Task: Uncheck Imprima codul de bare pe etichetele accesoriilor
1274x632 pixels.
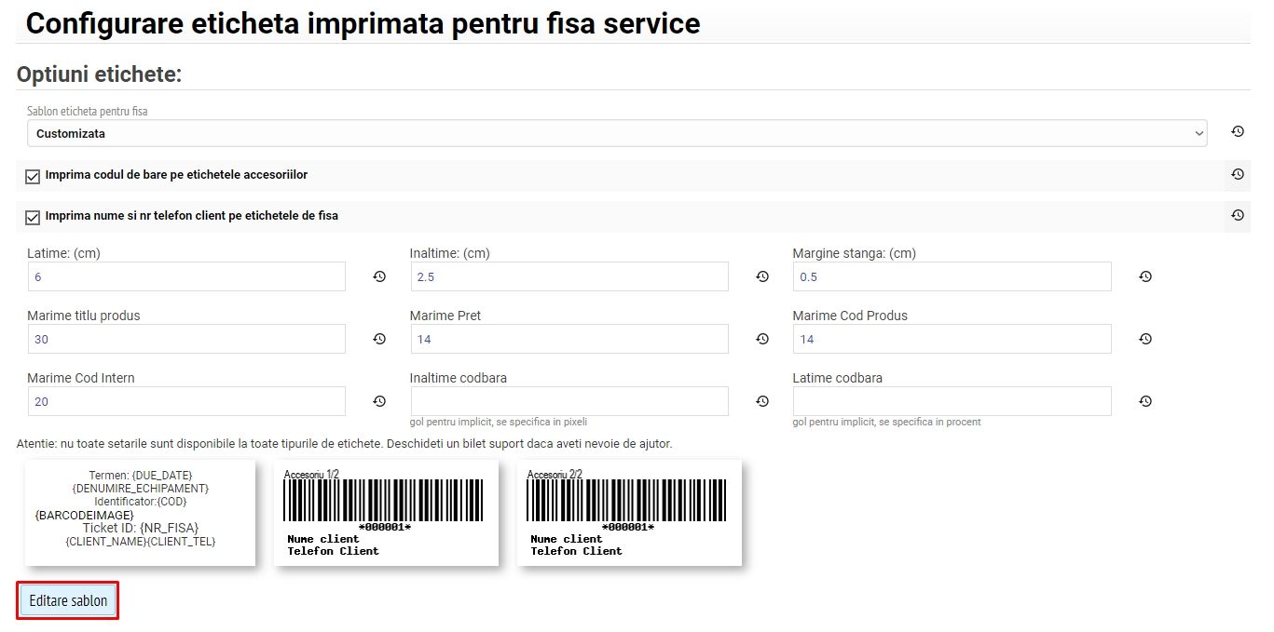Action: tap(33, 176)
